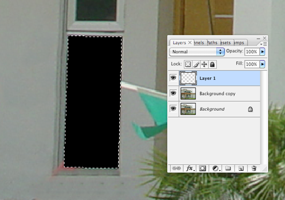Switch to the Paths tab

coord(213,42)
